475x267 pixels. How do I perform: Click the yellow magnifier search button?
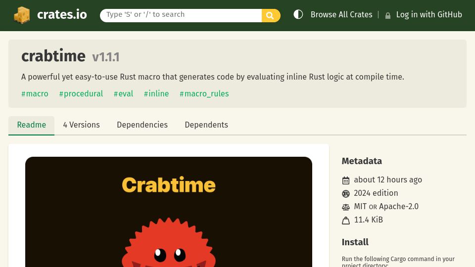click(271, 15)
